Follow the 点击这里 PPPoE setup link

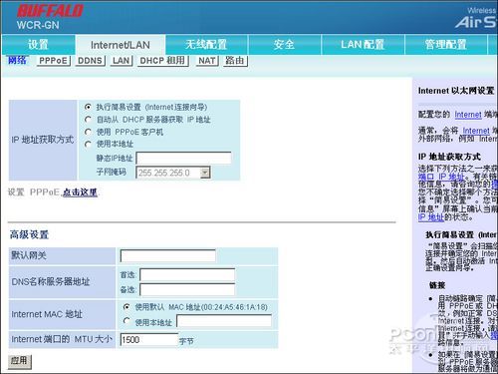pyautogui.click(x=80, y=192)
